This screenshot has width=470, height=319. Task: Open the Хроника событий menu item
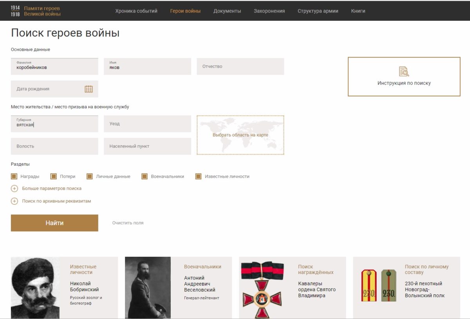point(136,11)
